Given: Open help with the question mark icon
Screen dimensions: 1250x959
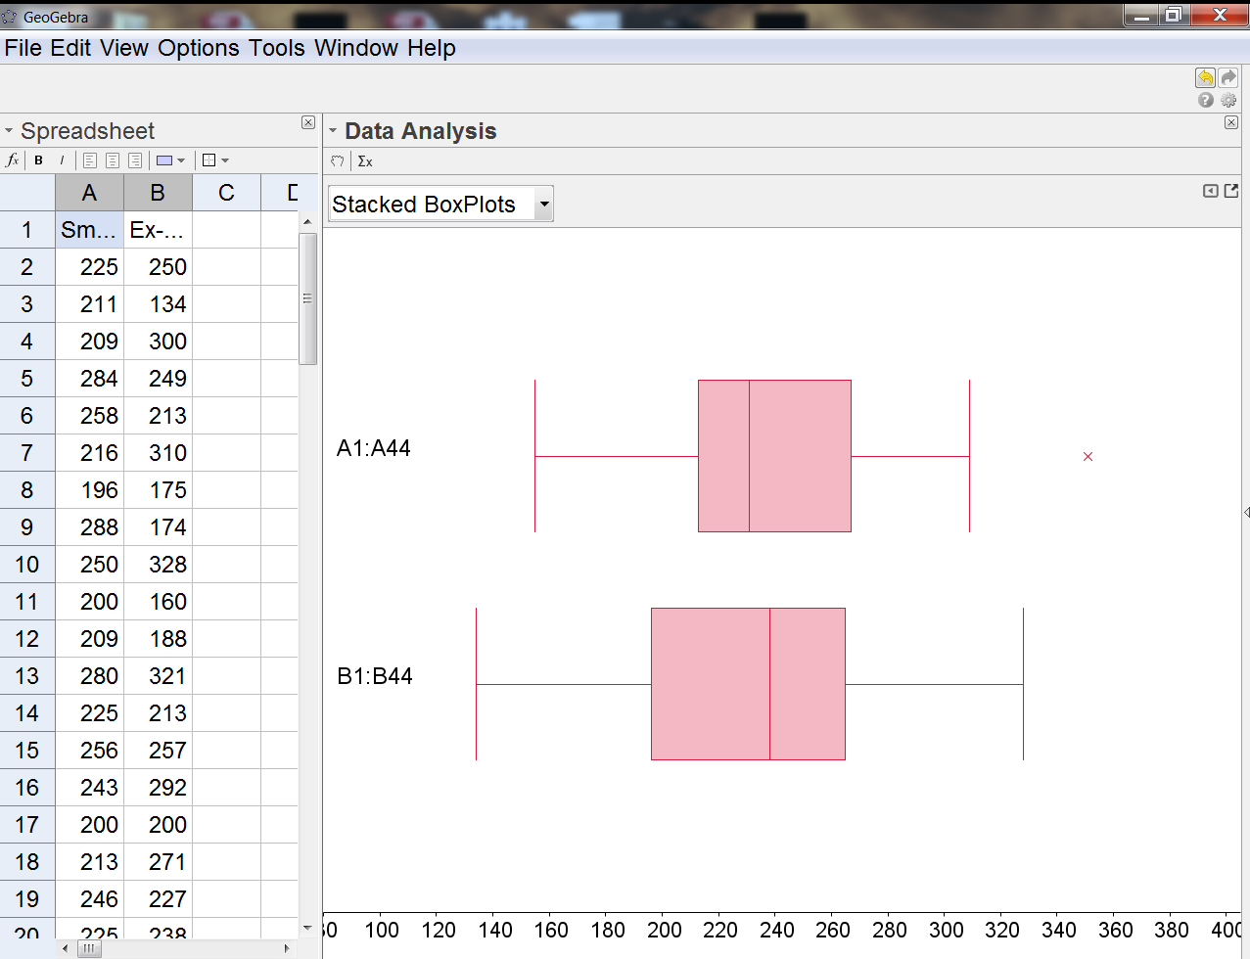Looking at the screenshot, I should (x=1206, y=100).
